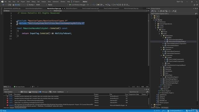Click the split editor icon above scrollbar

(149, 11)
